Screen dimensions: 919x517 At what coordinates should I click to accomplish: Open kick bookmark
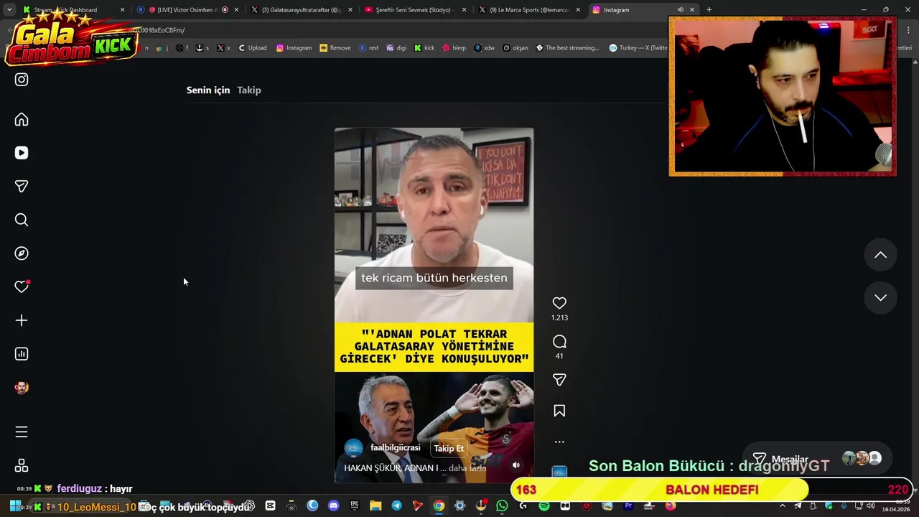point(424,48)
